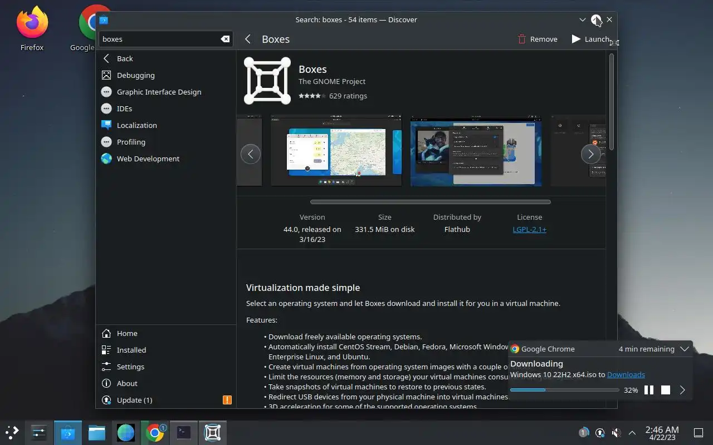713x445 pixels.
Task: Expand download details arrow
Action: [682, 390]
